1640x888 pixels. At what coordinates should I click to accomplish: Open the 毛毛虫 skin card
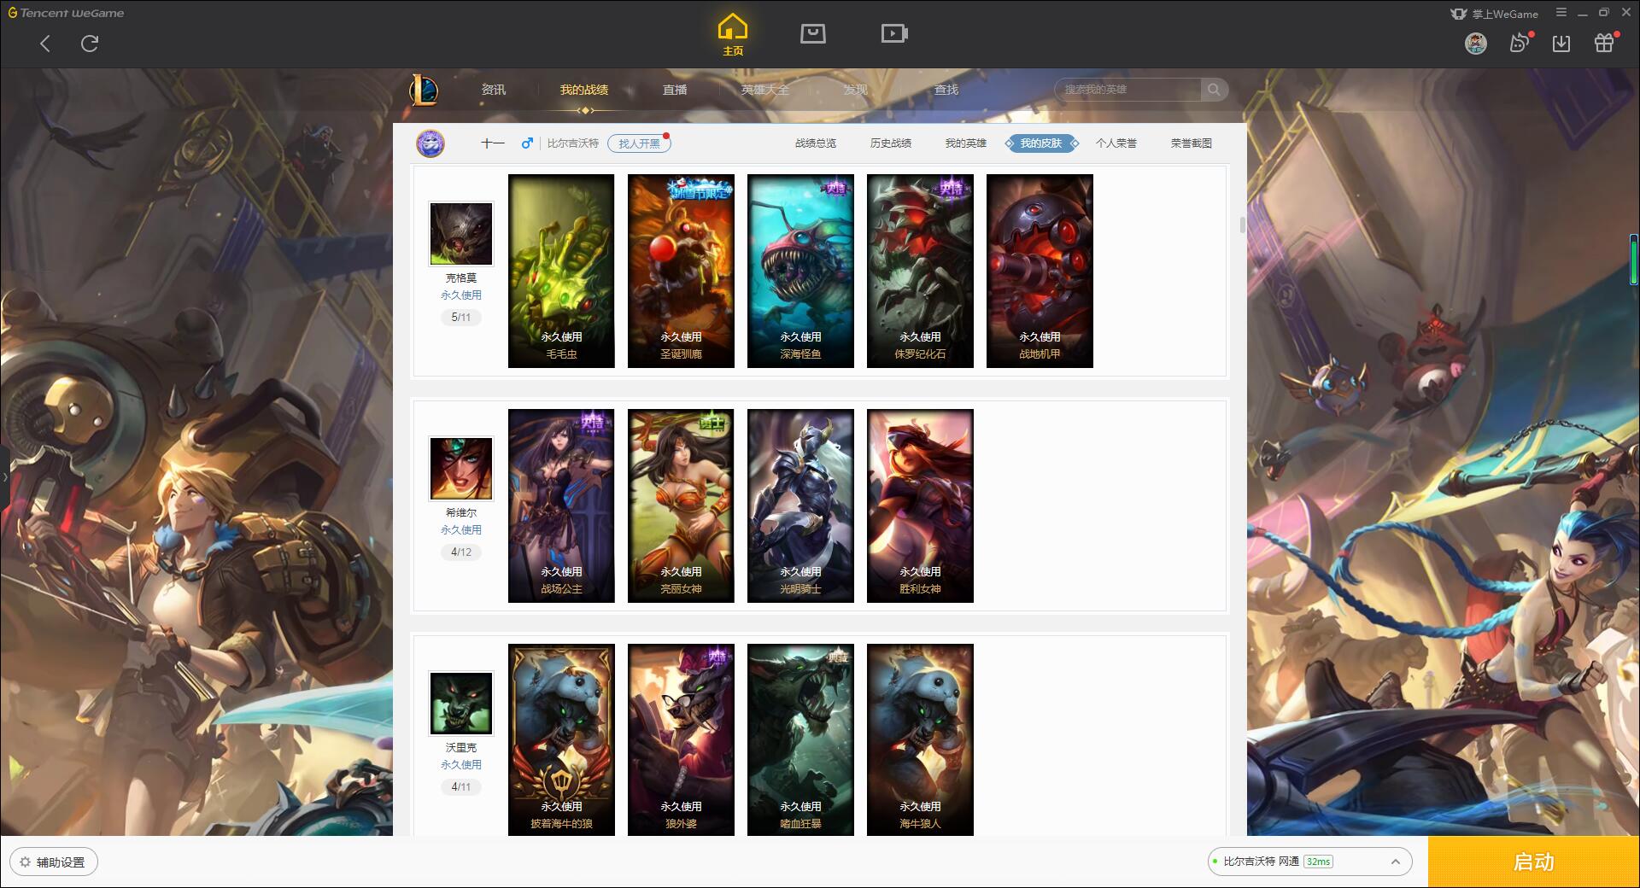pyautogui.click(x=561, y=272)
